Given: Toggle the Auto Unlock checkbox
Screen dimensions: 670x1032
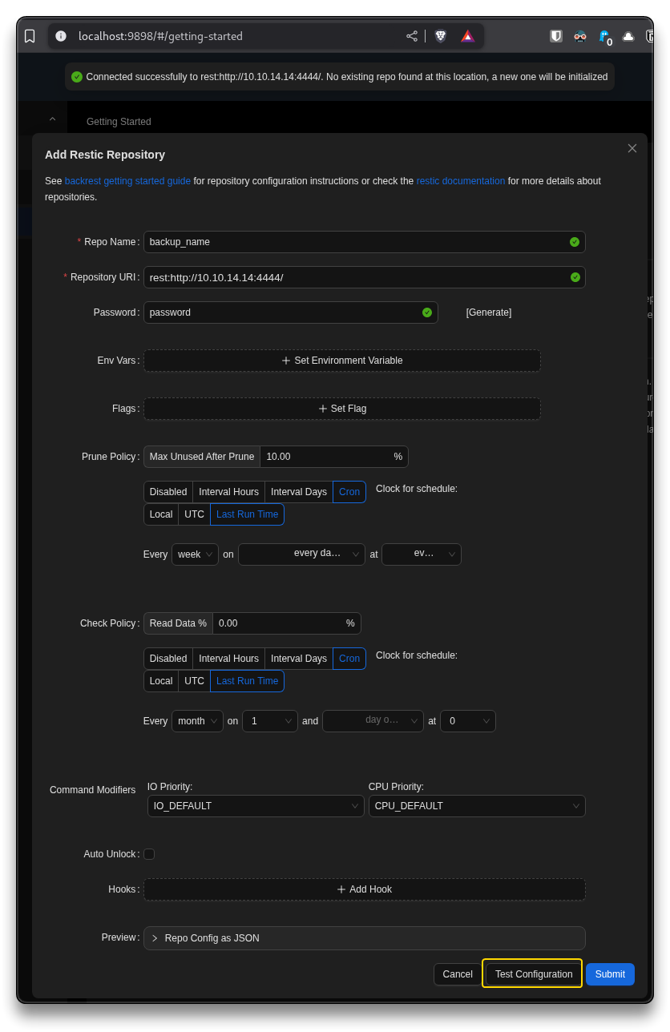Looking at the screenshot, I should [149, 854].
